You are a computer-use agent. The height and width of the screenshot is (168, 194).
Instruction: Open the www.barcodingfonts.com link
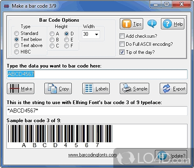tap(92, 155)
